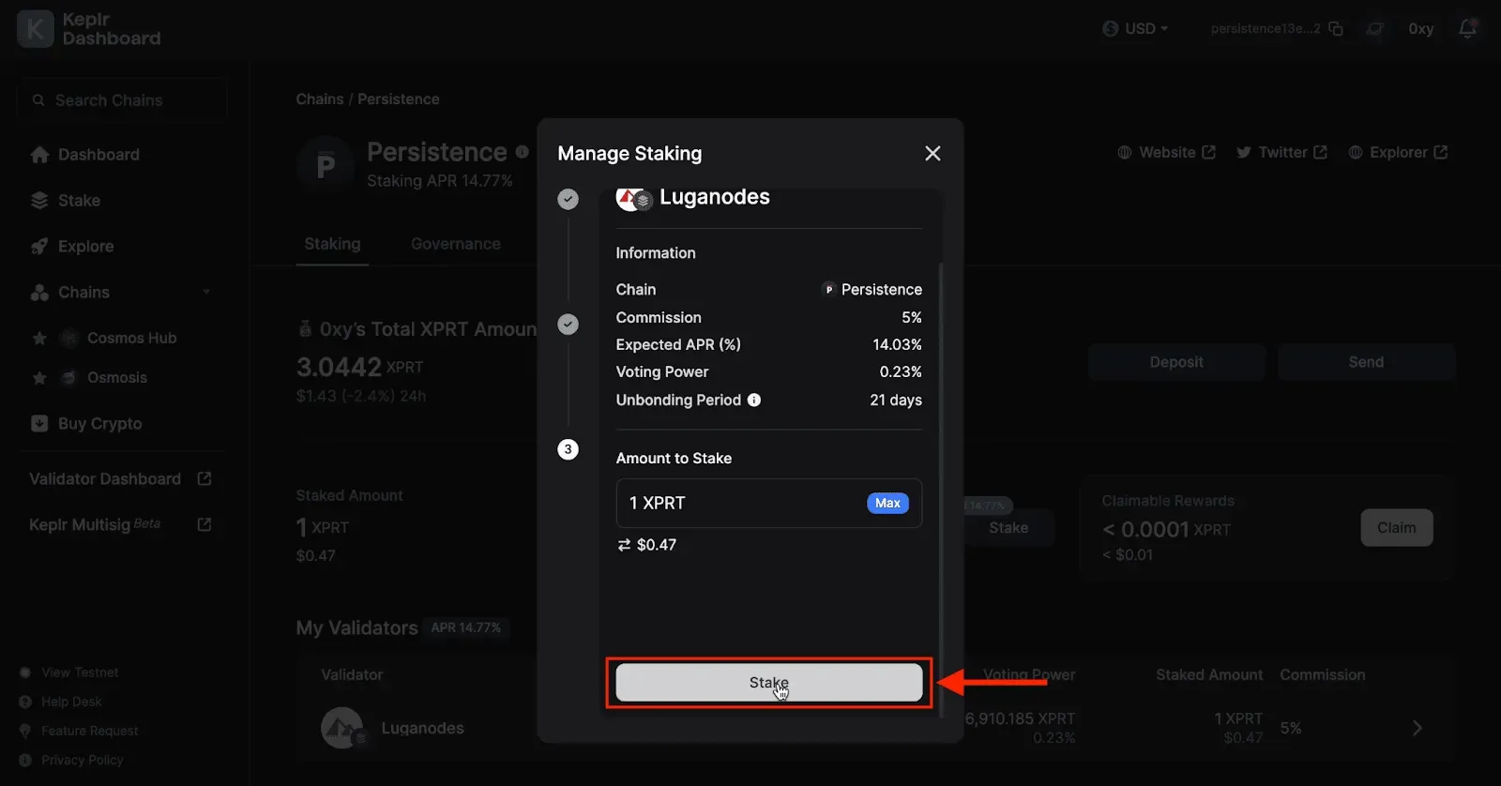The width and height of the screenshot is (1501, 786).
Task: Click the star icon beside Osmosis
Action: tap(39, 378)
